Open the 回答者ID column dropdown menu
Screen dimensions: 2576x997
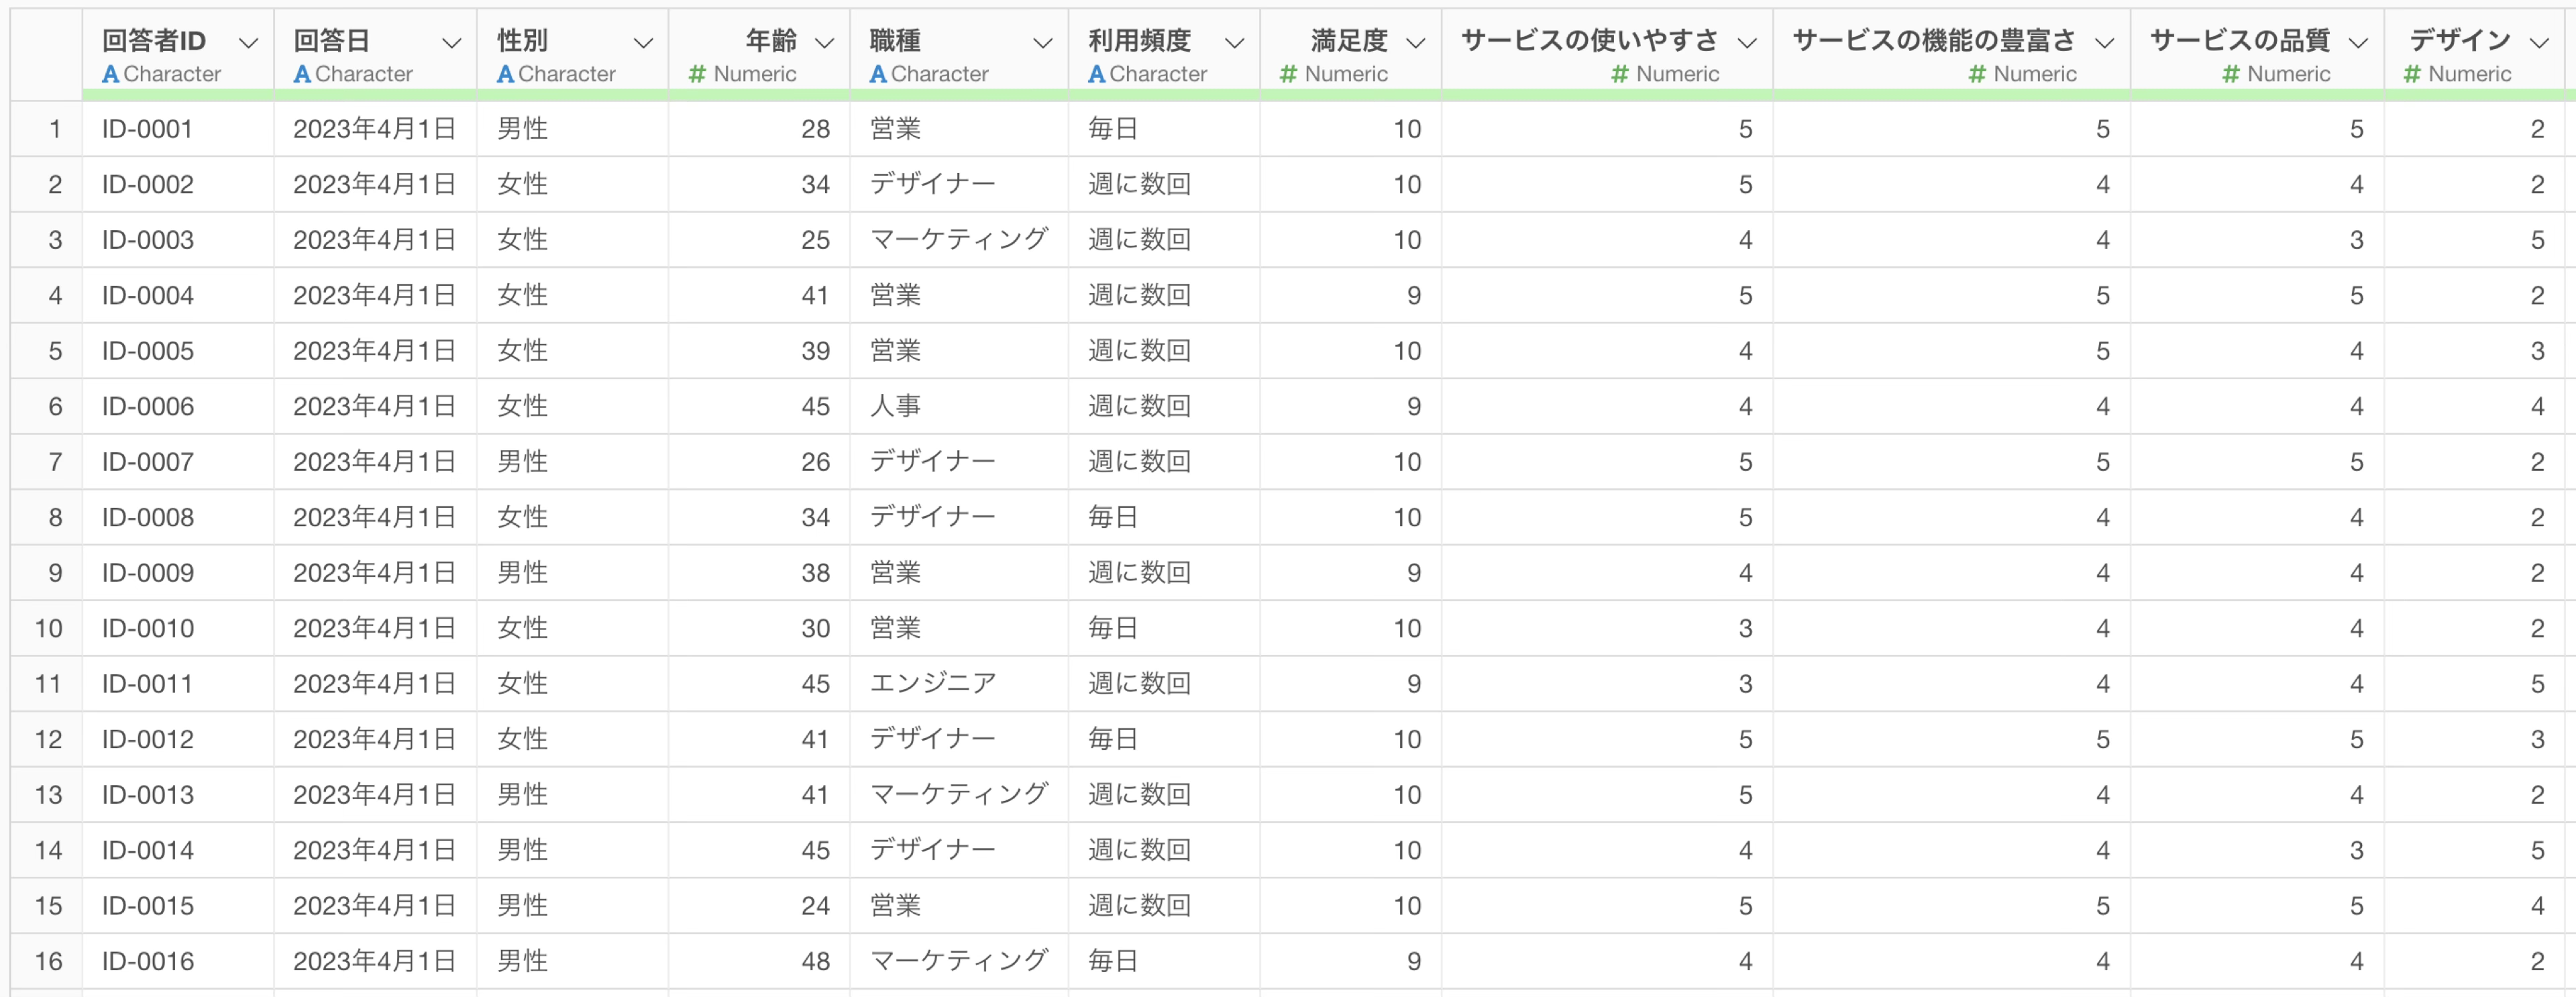(x=249, y=42)
